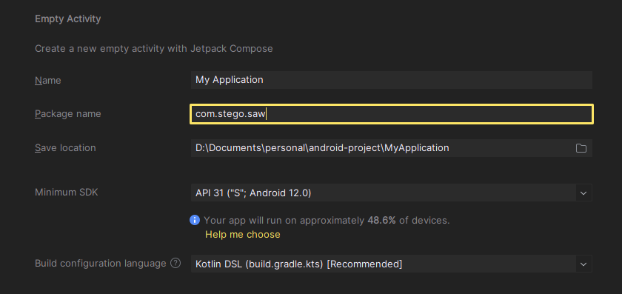This screenshot has height=294, width=622.
Task: Click the 'Package name' label
Action: point(68,114)
